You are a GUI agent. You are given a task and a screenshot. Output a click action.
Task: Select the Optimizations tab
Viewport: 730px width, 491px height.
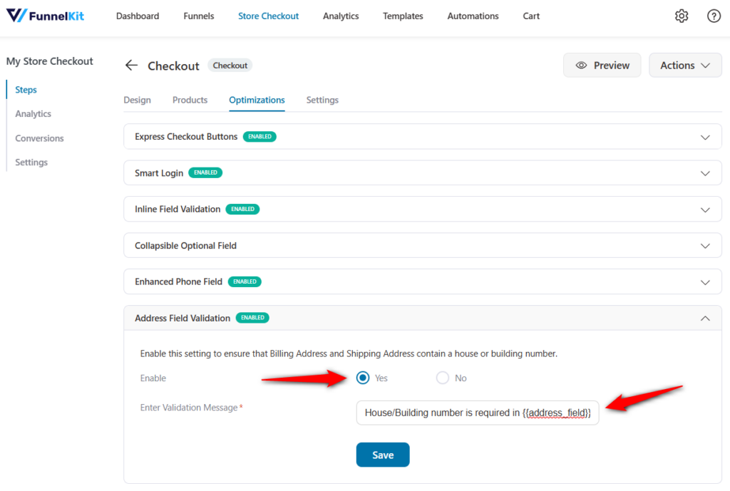pos(257,100)
